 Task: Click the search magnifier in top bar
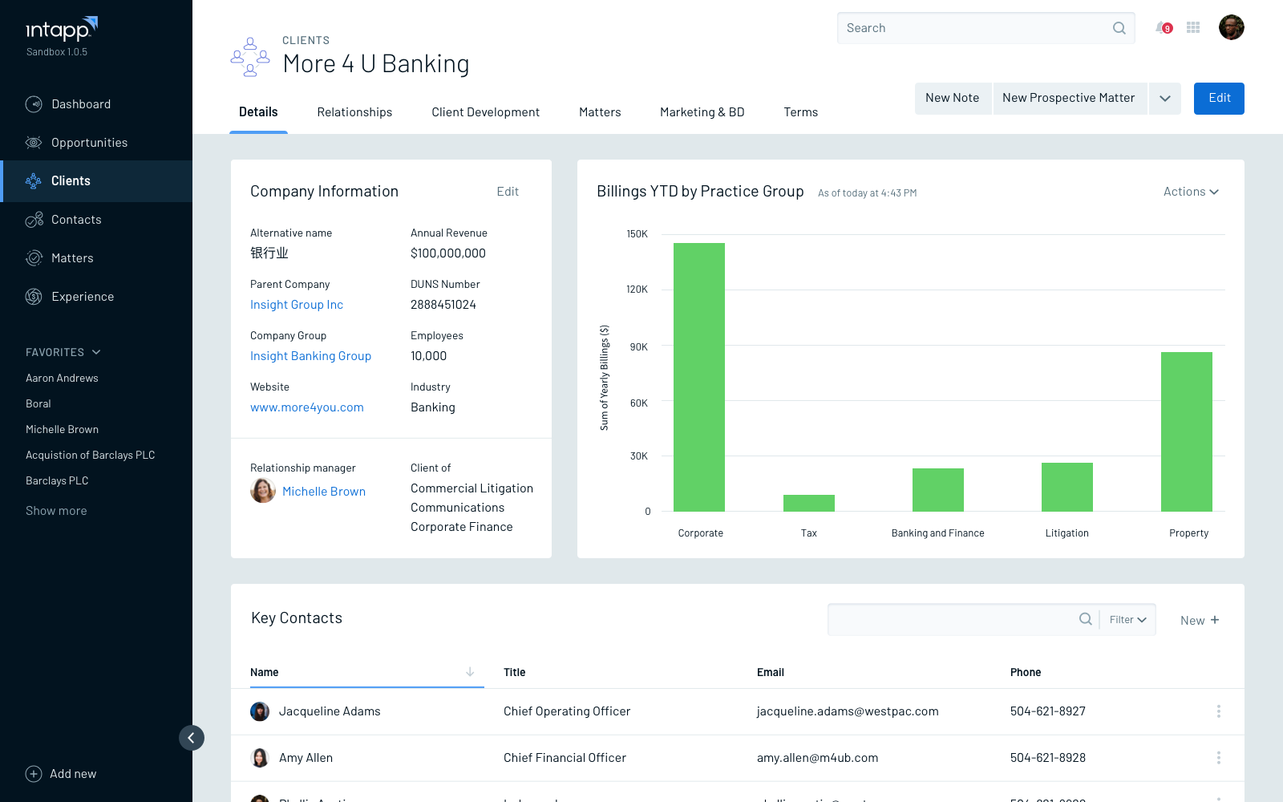(x=1119, y=28)
